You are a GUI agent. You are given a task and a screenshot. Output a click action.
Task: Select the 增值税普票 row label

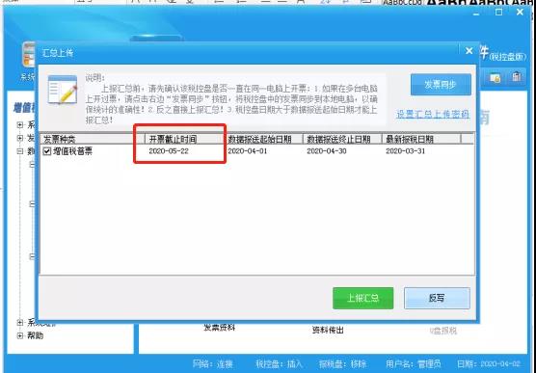(x=73, y=151)
